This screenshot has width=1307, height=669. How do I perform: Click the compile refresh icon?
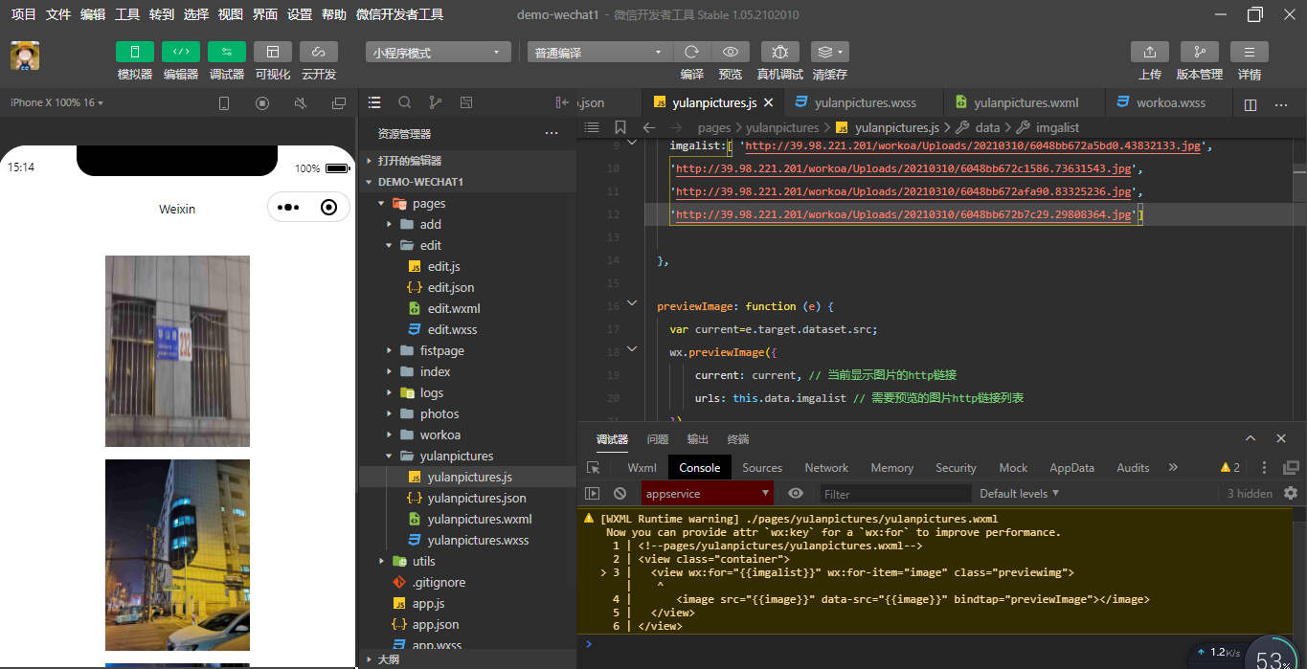[692, 52]
